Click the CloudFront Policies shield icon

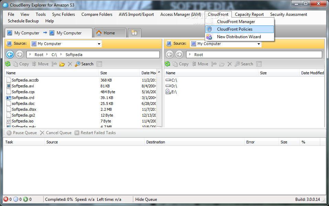click(x=209, y=29)
